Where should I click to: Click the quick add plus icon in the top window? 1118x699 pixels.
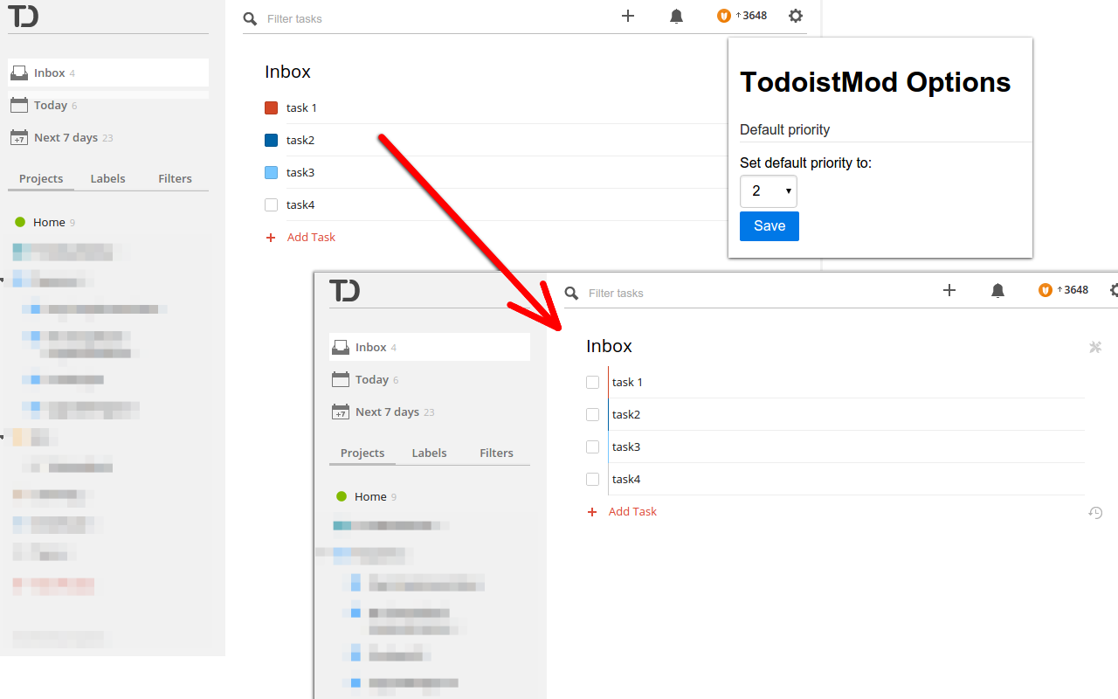(x=628, y=16)
